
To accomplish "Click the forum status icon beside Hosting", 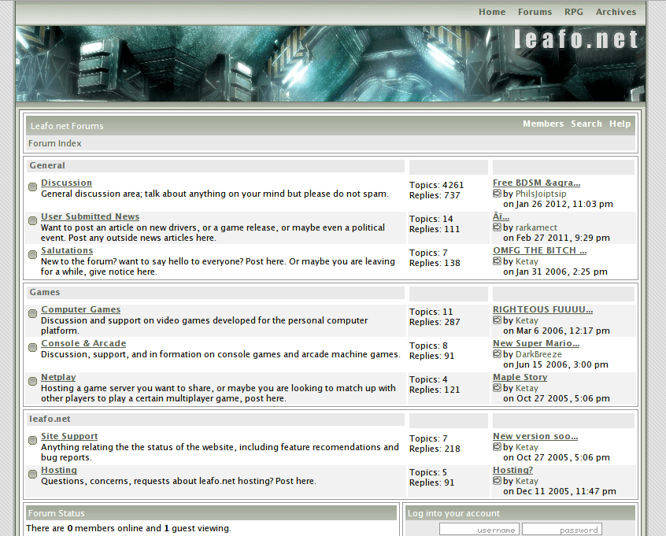I will (x=32, y=475).
